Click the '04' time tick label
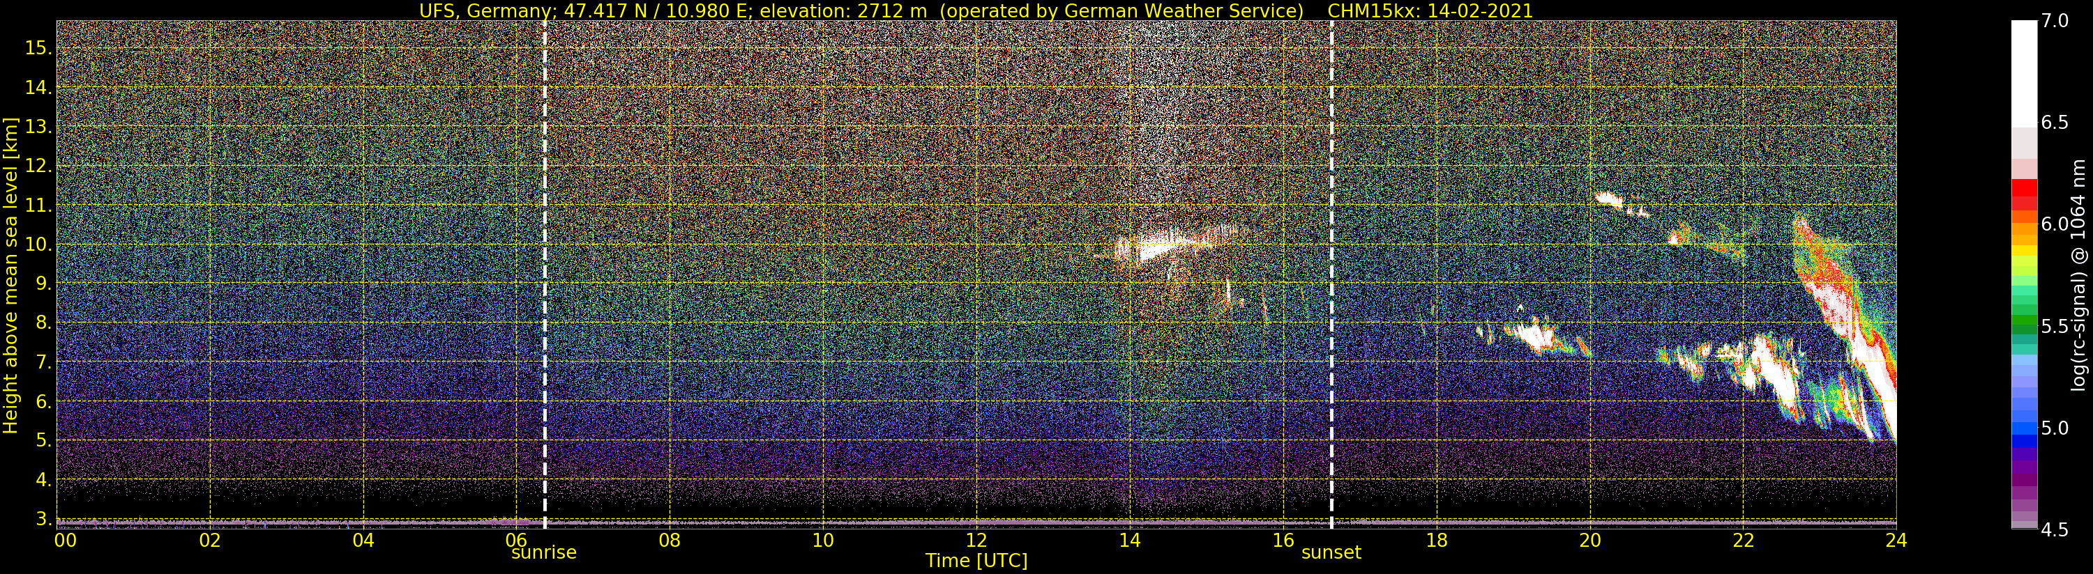The height and width of the screenshot is (574, 2093). pyautogui.click(x=363, y=540)
